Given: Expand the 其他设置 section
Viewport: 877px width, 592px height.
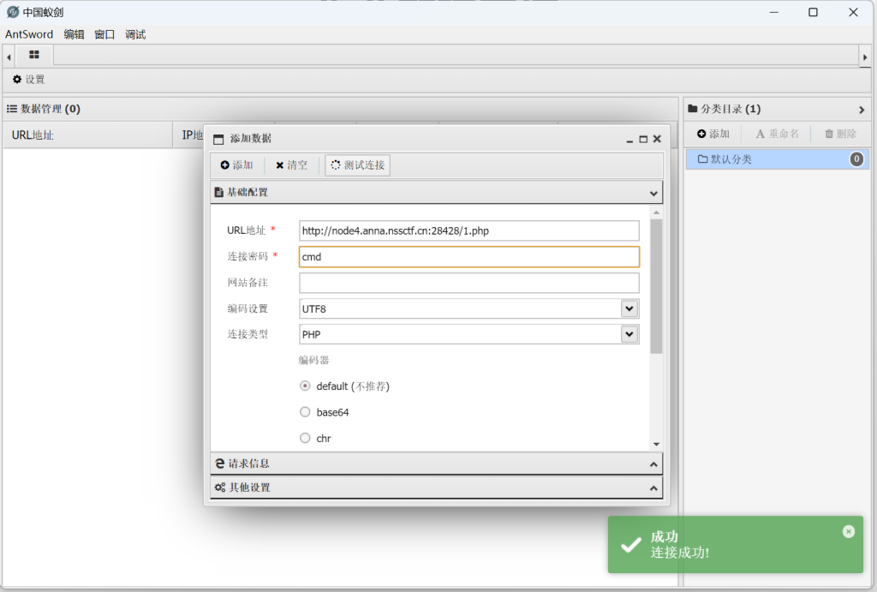Looking at the screenshot, I should pyautogui.click(x=436, y=487).
